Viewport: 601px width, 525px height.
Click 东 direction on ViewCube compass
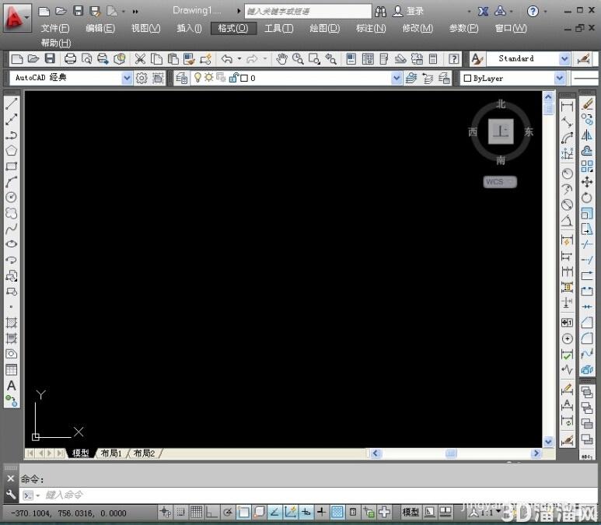pyautogui.click(x=529, y=132)
